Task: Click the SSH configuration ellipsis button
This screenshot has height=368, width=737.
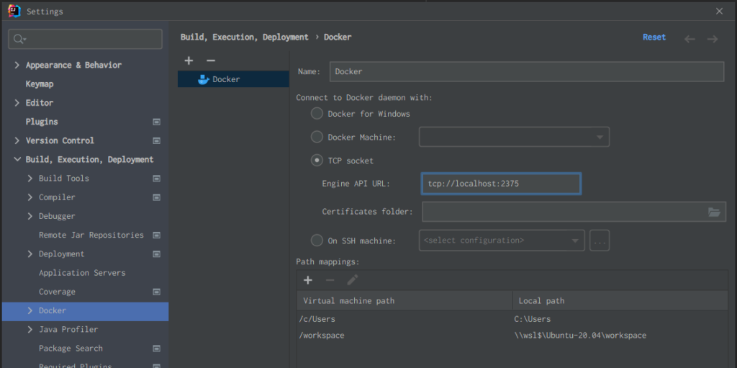Action: click(600, 241)
